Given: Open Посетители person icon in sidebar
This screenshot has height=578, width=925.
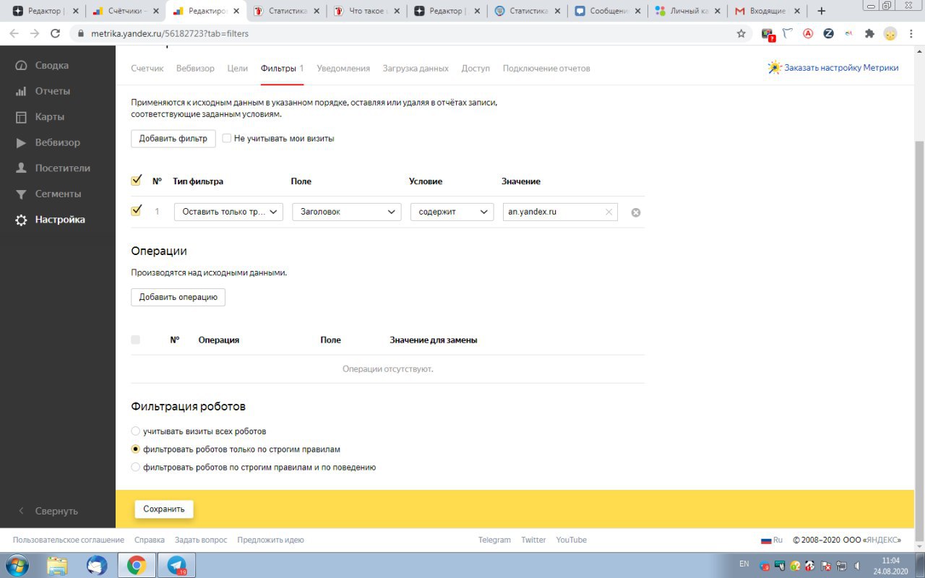Looking at the screenshot, I should (x=21, y=168).
